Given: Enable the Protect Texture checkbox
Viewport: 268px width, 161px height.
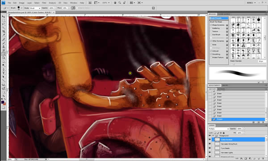Looking at the screenshot, I should point(211,58).
